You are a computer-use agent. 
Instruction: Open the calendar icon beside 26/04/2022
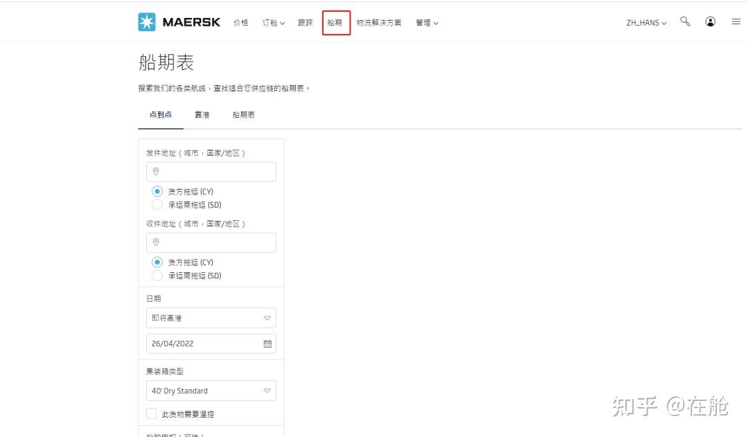tap(267, 343)
